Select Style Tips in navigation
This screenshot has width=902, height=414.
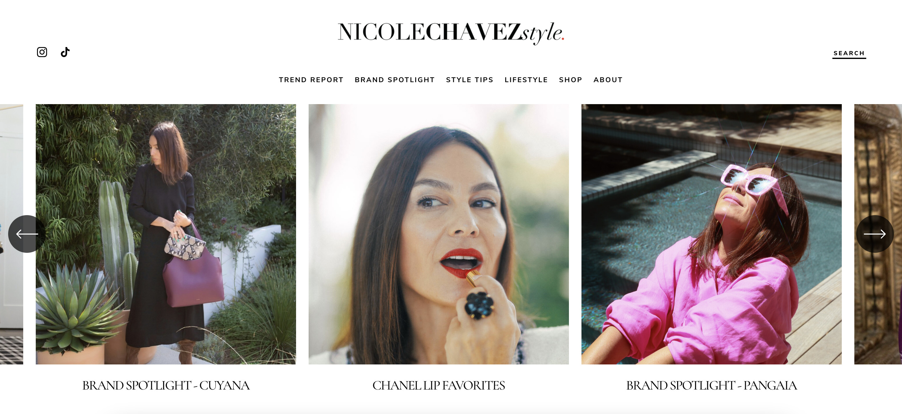click(470, 80)
